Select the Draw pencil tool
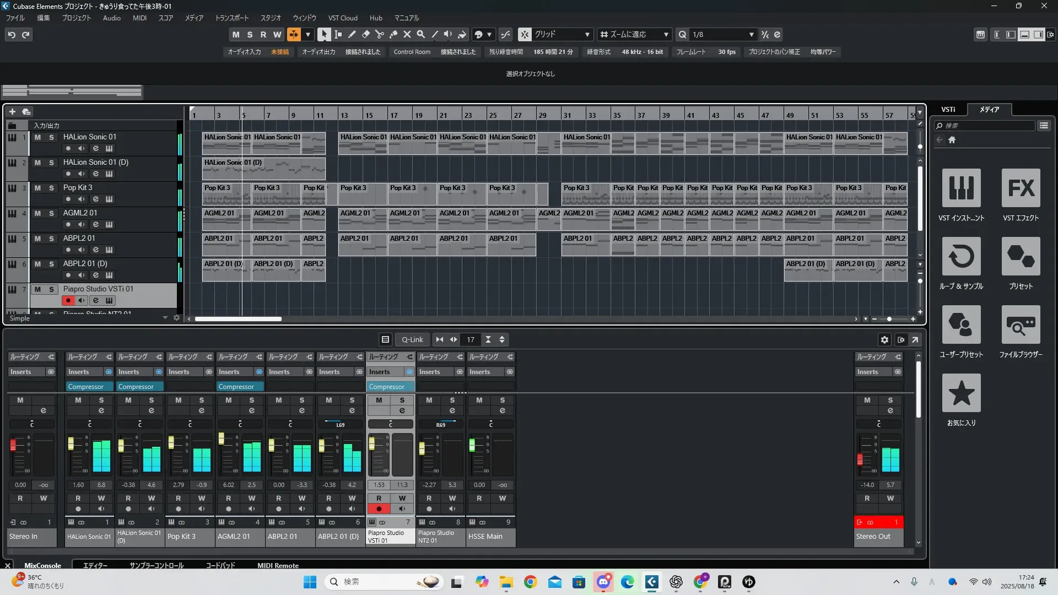1058x595 pixels. 352,34
